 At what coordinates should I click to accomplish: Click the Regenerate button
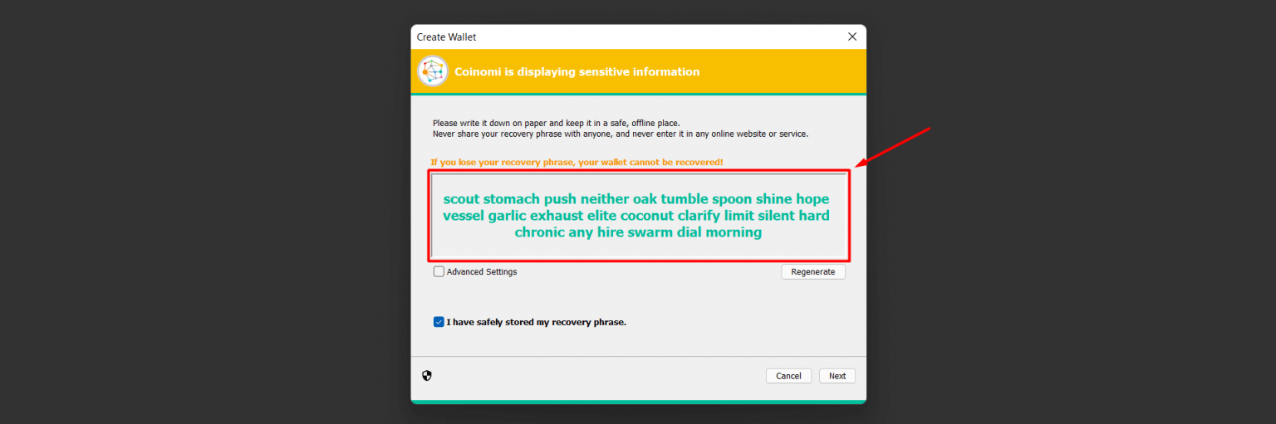coord(812,271)
